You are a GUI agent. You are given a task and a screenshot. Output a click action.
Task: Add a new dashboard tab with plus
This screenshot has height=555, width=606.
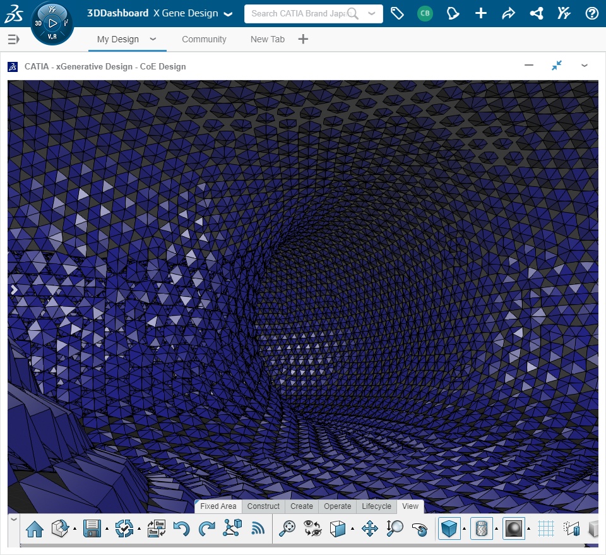pos(303,39)
